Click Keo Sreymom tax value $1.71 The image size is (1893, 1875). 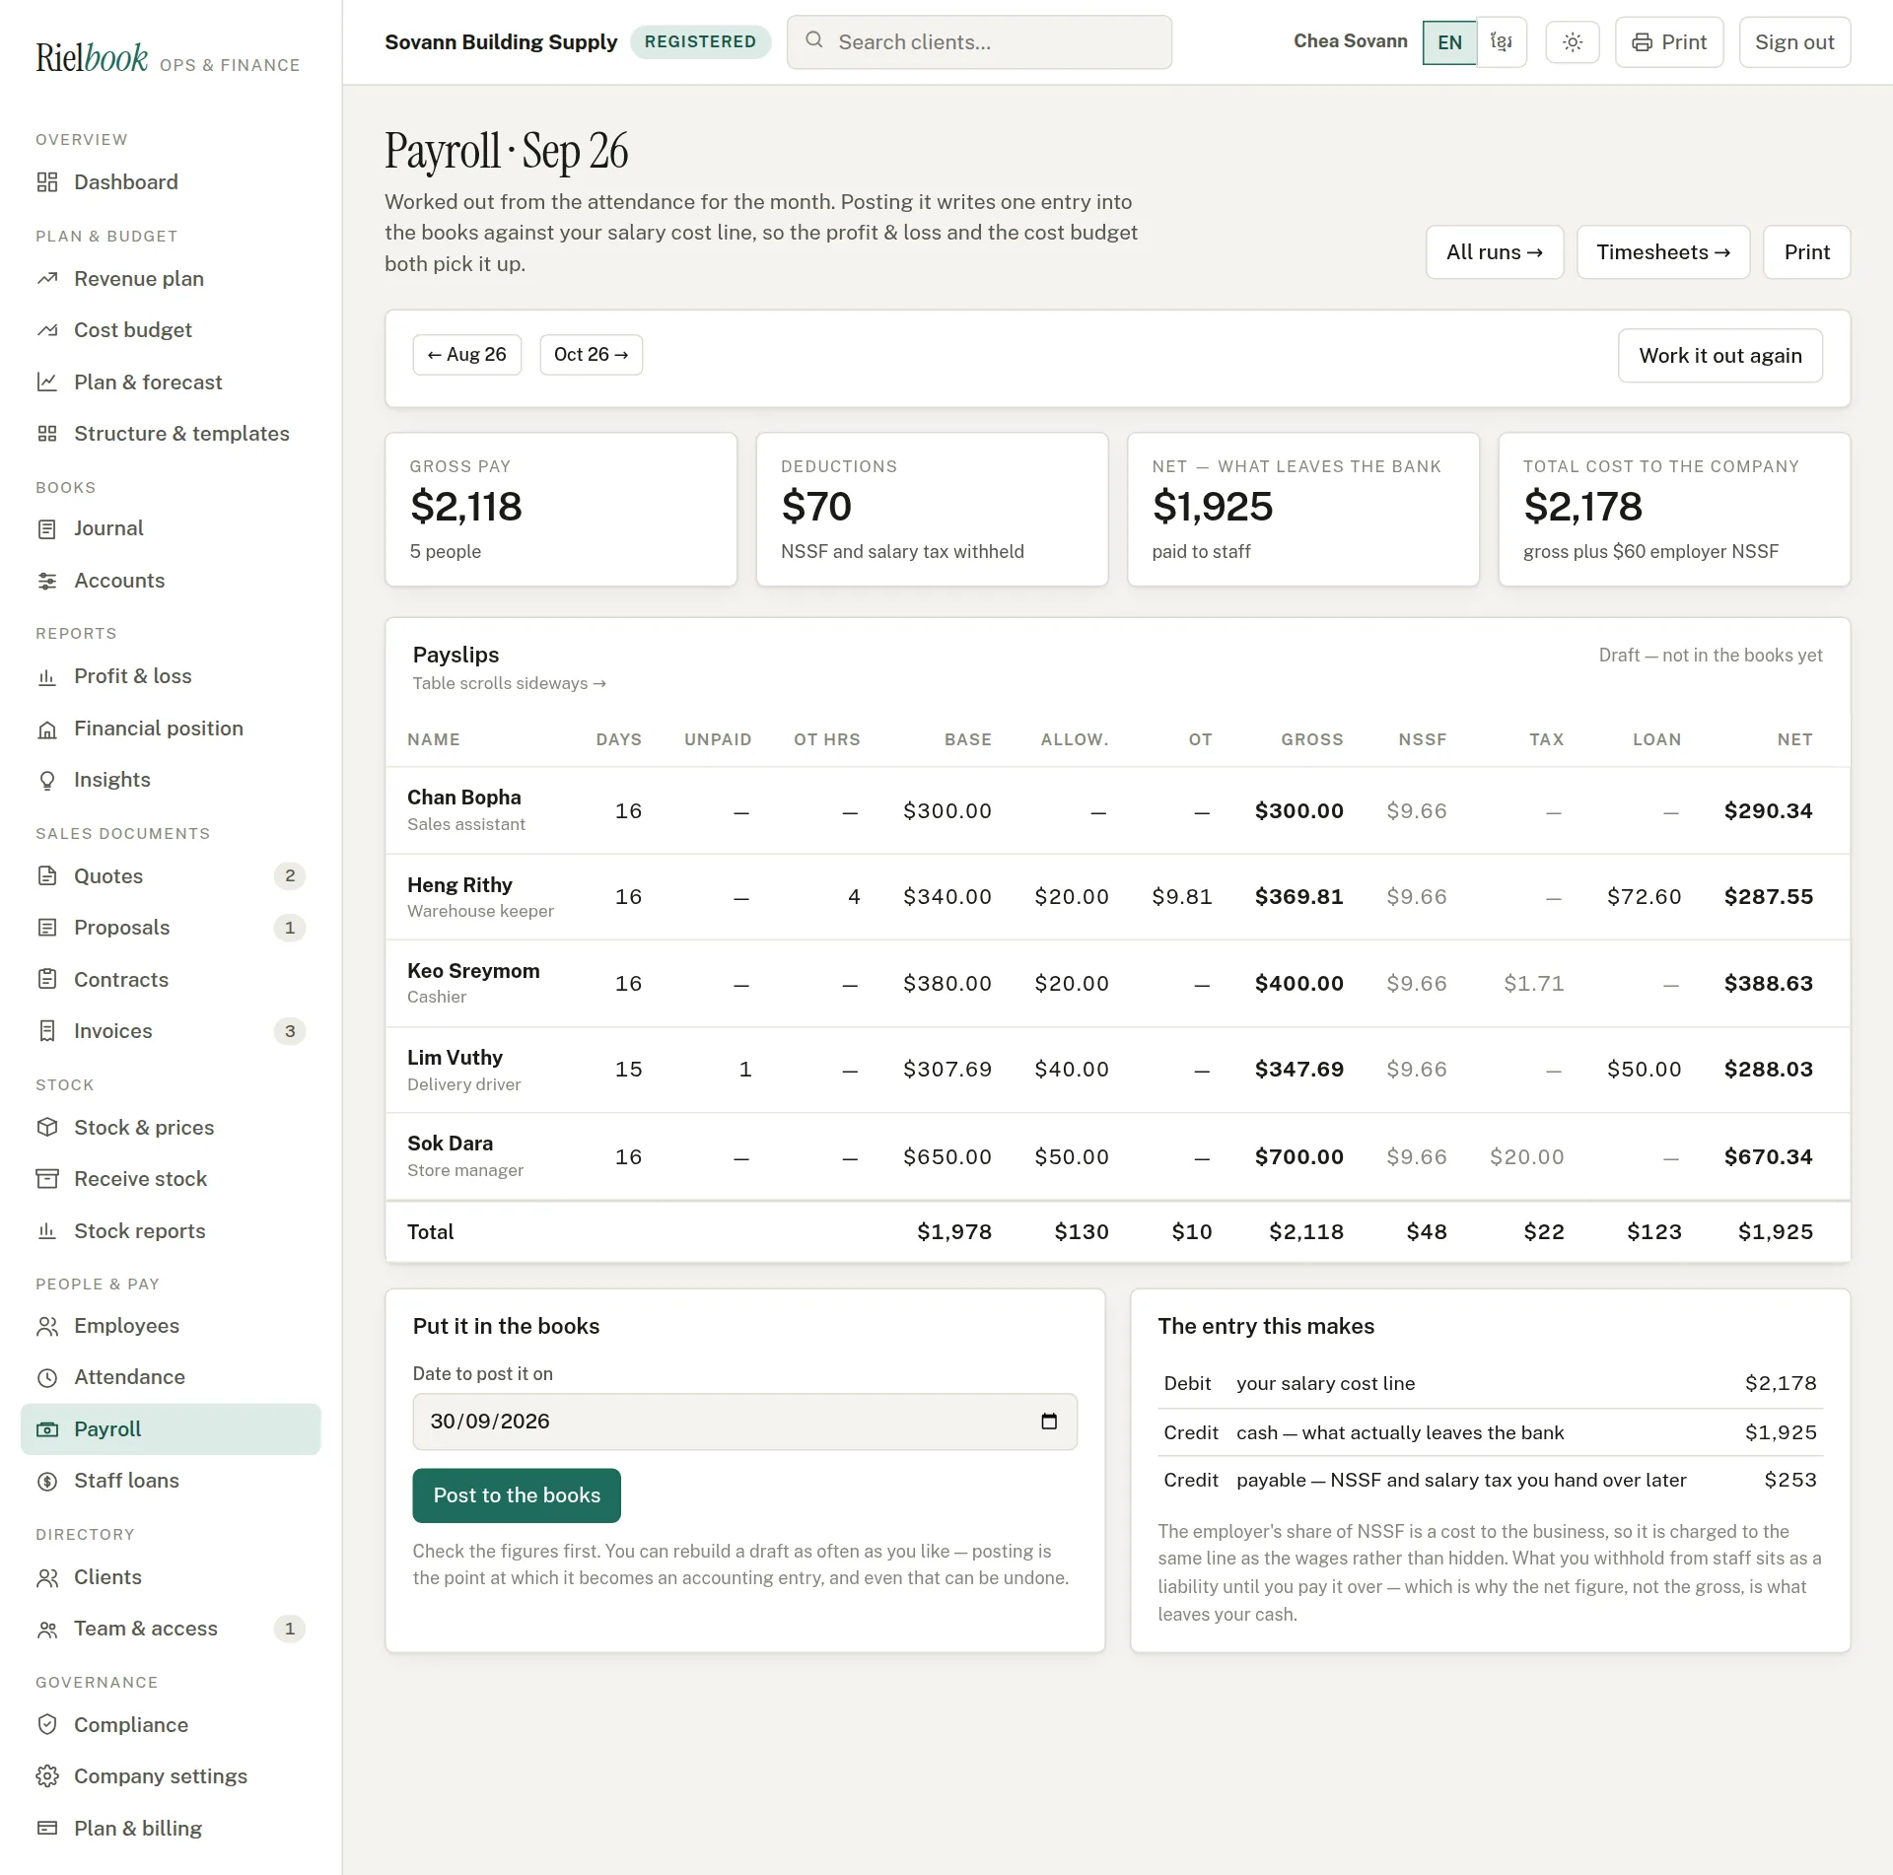click(x=1533, y=984)
